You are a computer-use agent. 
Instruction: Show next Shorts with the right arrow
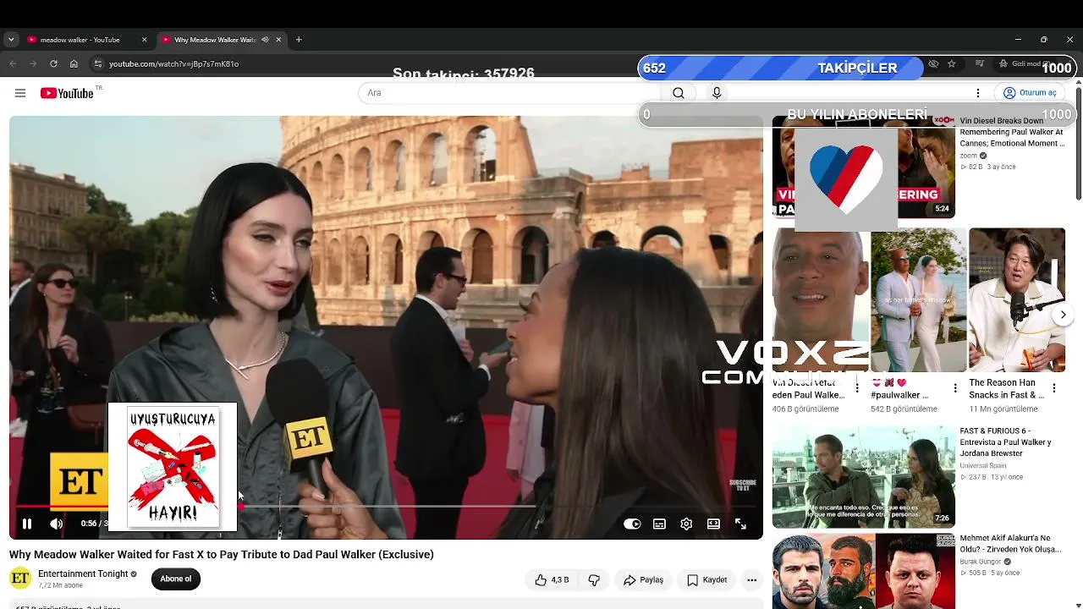point(1063,315)
